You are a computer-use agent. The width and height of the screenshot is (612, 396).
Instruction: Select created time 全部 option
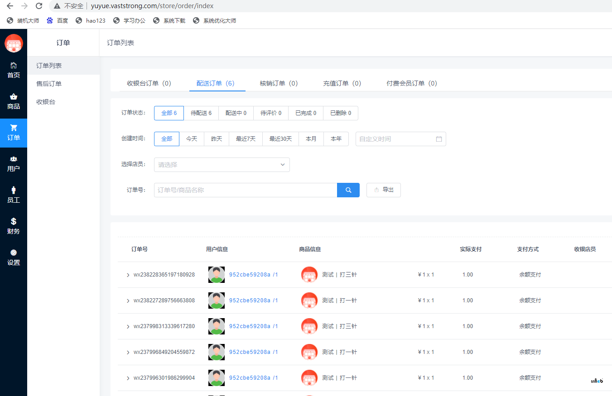pos(167,139)
